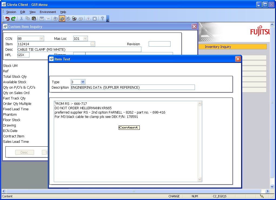Click the paste clipboard icon in toolbar

pyautogui.click(x=34, y=19)
